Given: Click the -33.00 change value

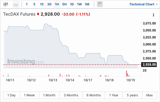Looking at the screenshot, I should 68,14.
